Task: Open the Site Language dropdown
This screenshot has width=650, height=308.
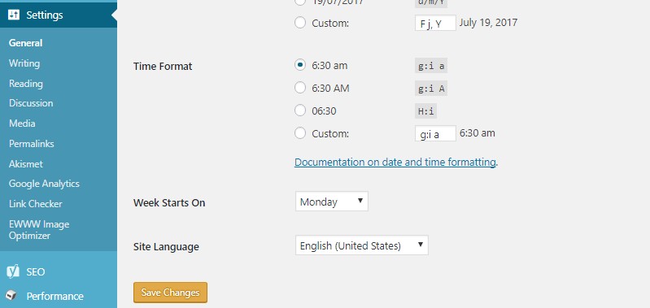Action: click(x=361, y=246)
